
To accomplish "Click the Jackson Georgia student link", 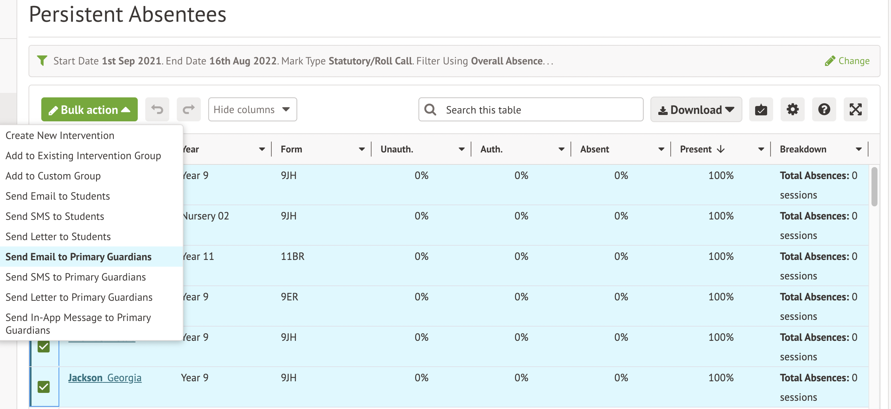I will click(x=105, y=377).
